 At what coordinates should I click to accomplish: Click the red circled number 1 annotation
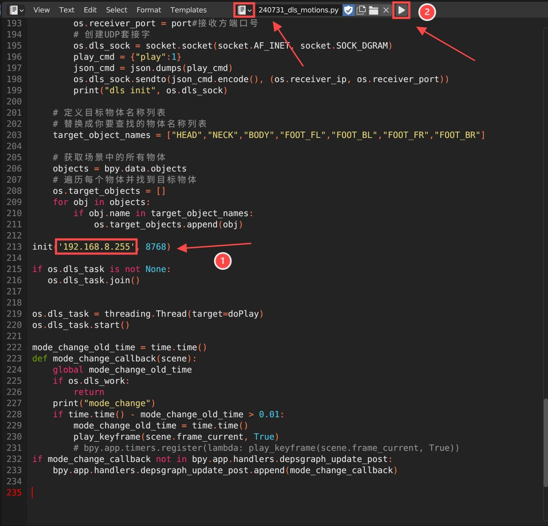[222, 261]
